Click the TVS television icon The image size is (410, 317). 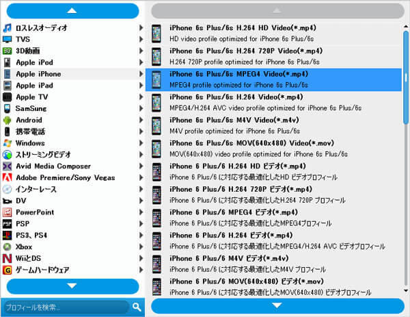8,39
